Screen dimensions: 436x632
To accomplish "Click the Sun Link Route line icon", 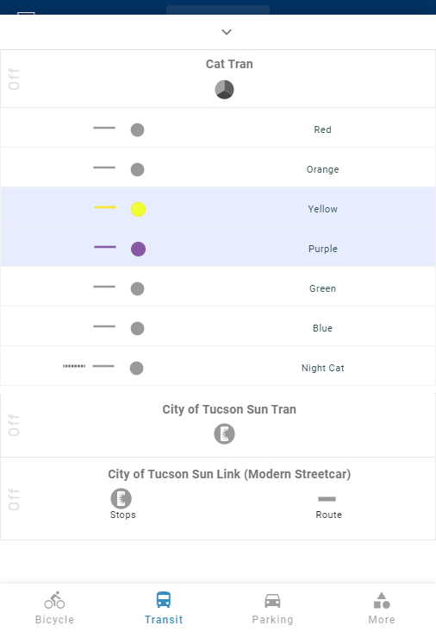I will pos(327,499).
